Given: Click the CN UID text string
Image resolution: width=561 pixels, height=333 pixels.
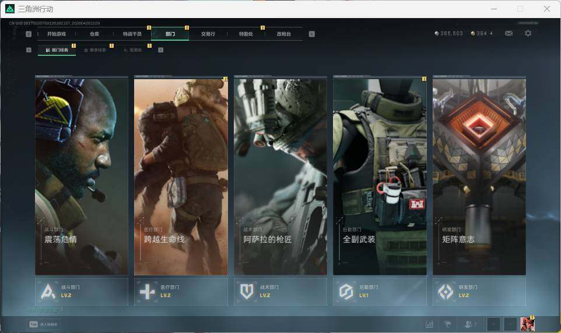Looking at the screenshot, I should point(55,23).
